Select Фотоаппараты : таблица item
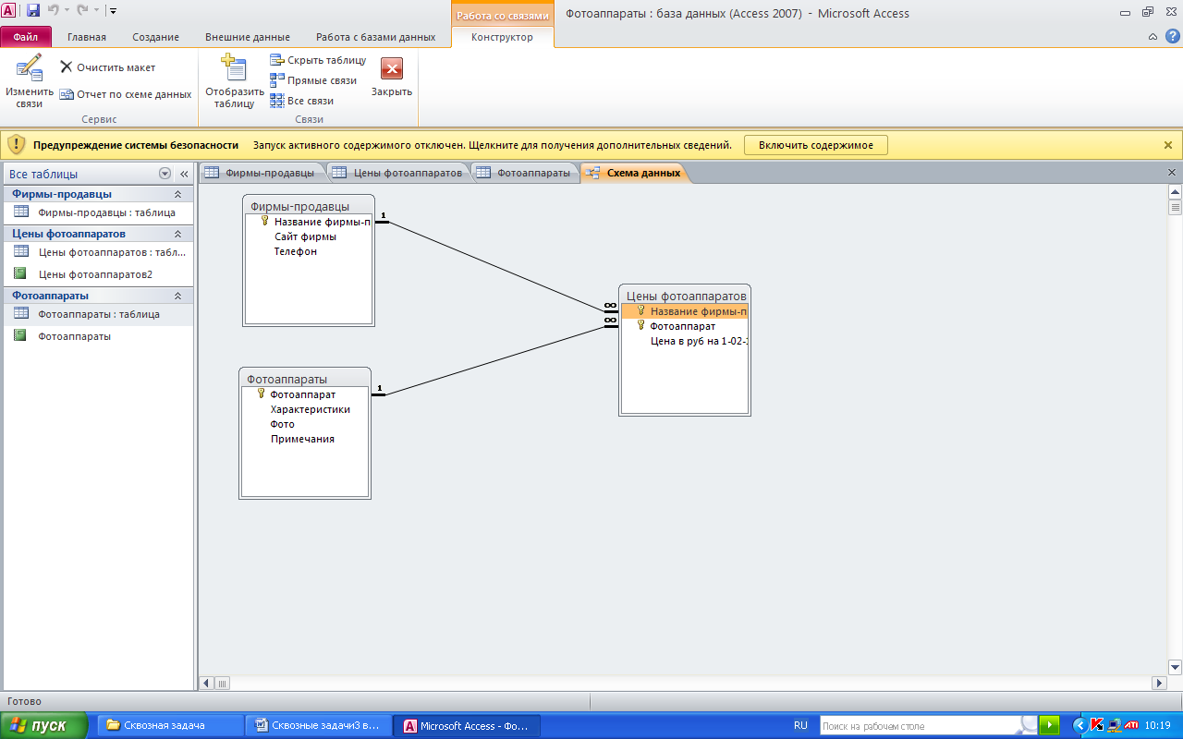Viewport: 1183px width, 739px height. point(98,314)
